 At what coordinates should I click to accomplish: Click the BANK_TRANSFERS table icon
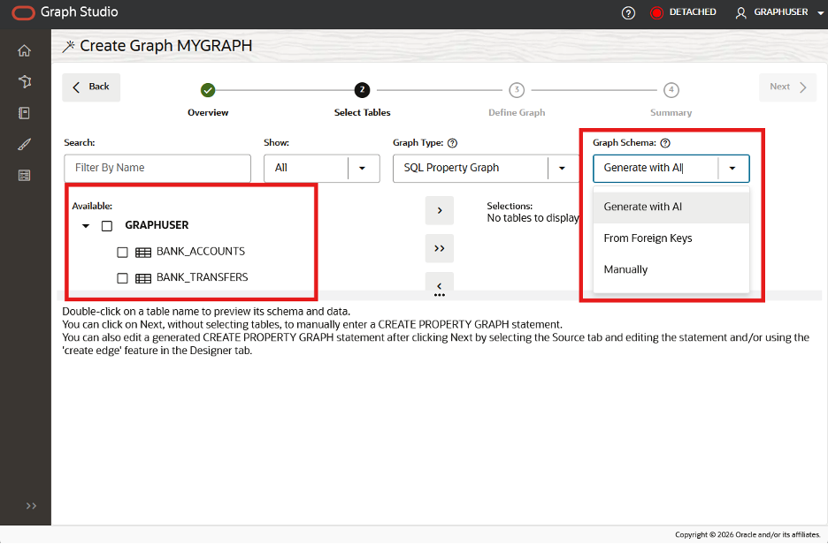[x=143, y=278]
